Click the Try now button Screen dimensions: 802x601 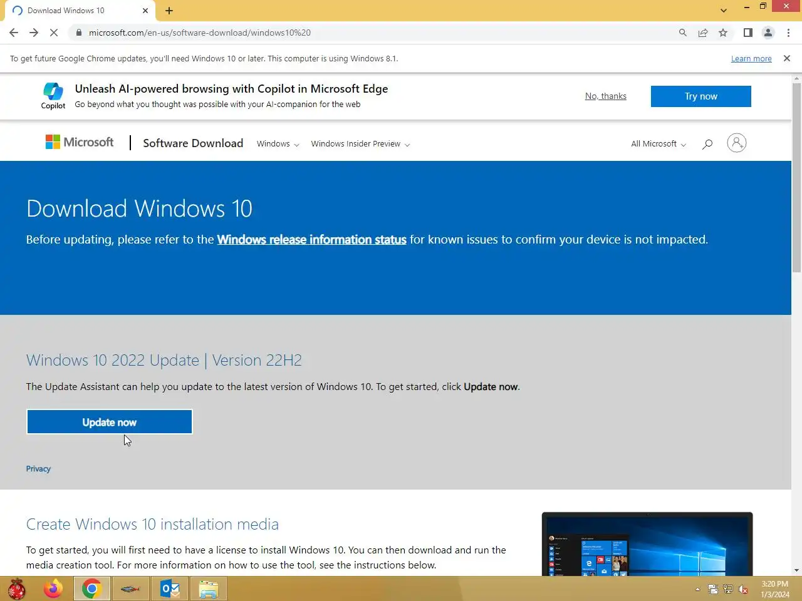701,96
